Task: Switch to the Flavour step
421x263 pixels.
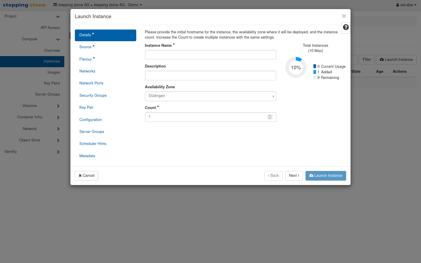Action: click(x=87, y=59)
